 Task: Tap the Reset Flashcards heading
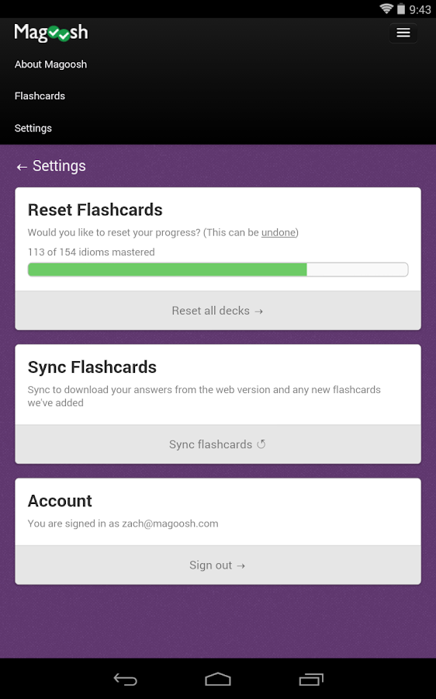pos(95,210)
